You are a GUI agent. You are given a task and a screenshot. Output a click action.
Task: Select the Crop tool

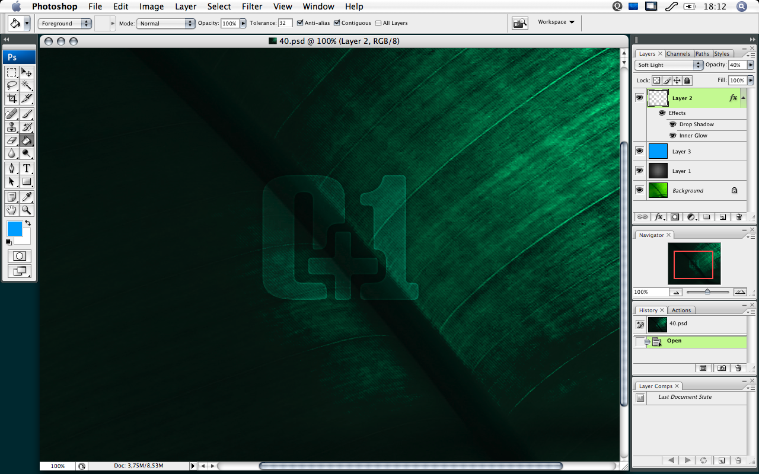(x=12, y=98)
